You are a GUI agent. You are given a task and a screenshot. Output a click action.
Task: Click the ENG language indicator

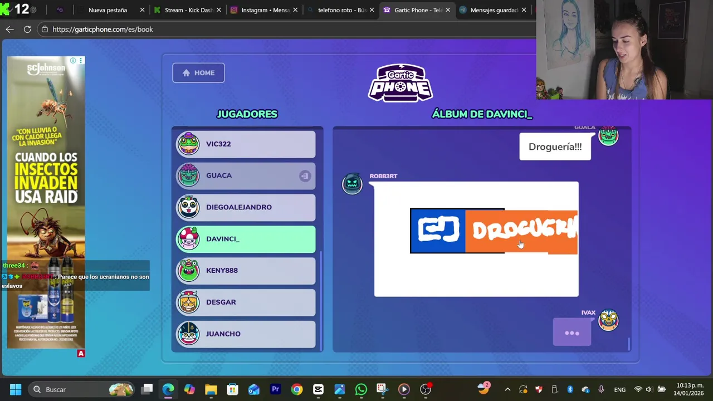point(619,390)
